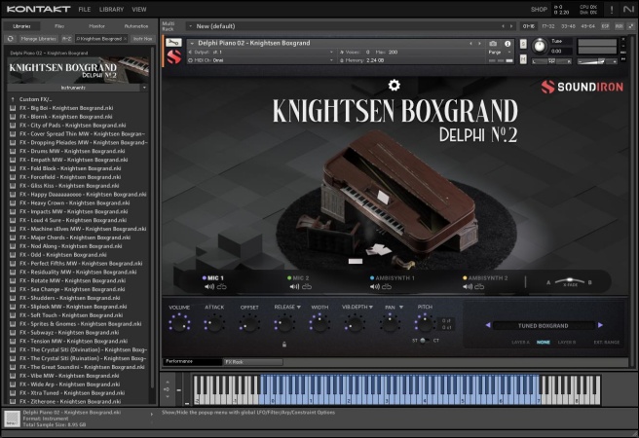Click the lock icon below the Release knob

click(x=284, y=344)
